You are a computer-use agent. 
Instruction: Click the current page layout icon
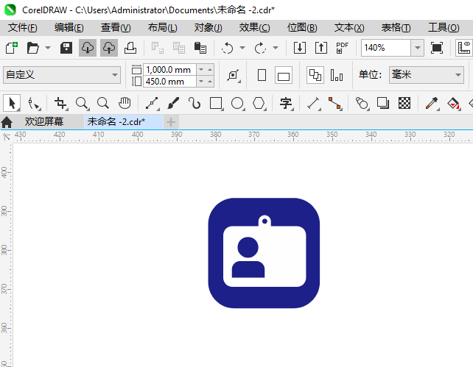(x=337, y=75)
